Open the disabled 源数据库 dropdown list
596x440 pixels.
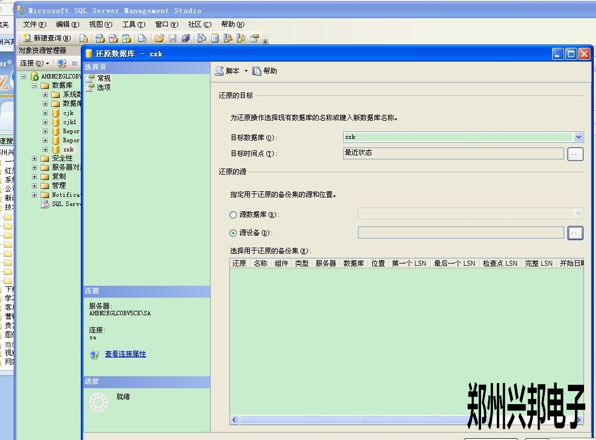click(578, 213)
